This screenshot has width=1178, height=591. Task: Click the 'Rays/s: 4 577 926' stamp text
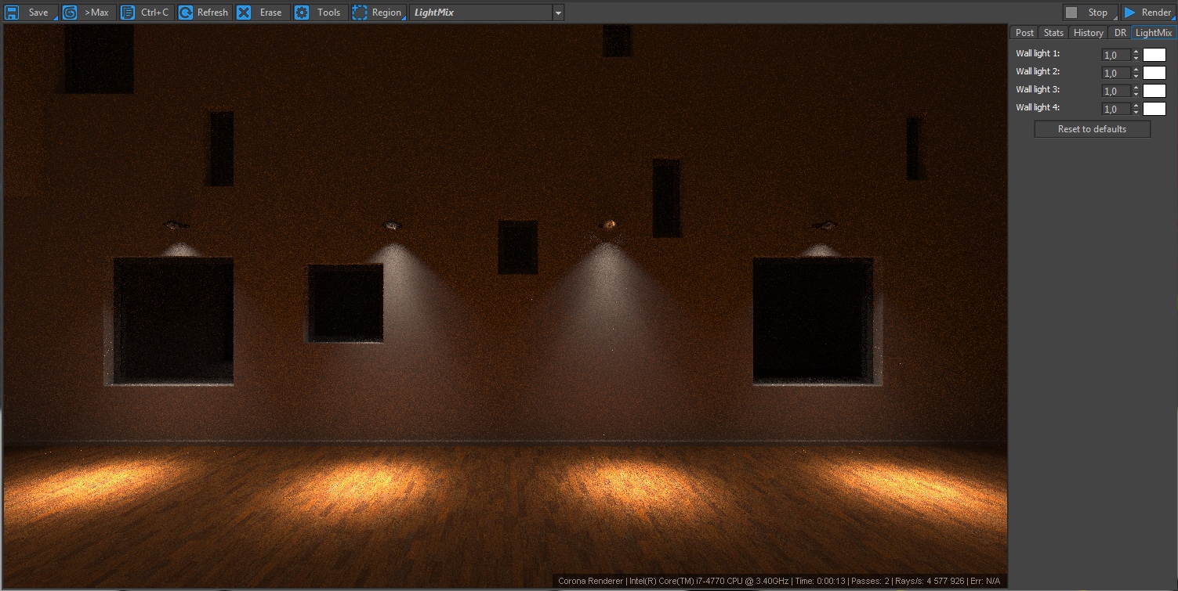click(x=931, y=582)
